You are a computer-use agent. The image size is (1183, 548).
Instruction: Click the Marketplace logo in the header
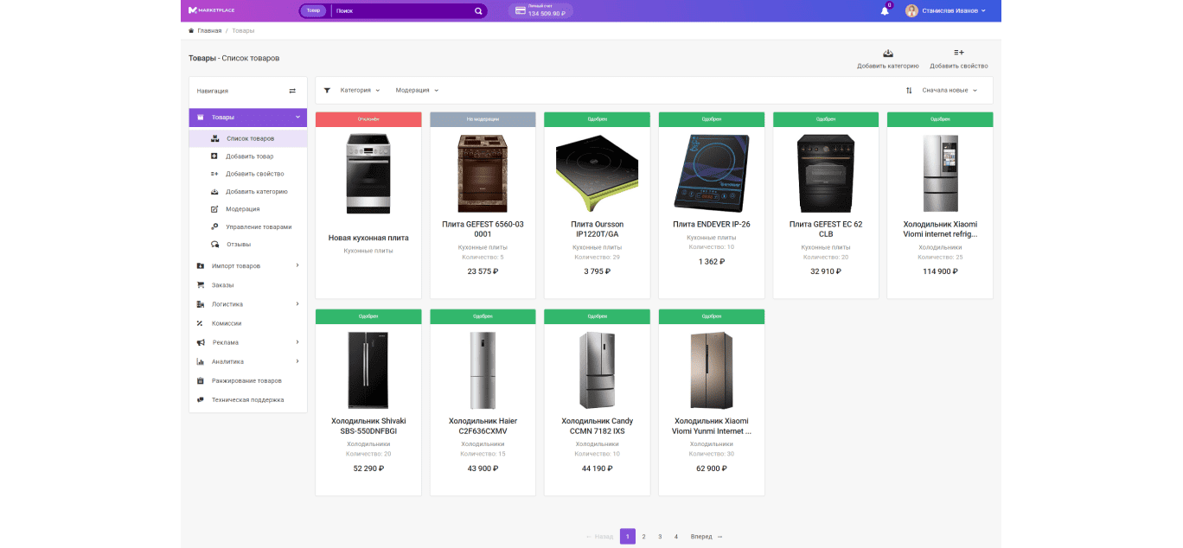211,10
